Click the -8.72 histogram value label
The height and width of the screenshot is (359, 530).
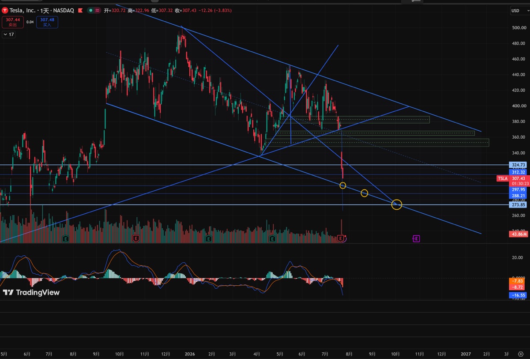tap(518, 287)
